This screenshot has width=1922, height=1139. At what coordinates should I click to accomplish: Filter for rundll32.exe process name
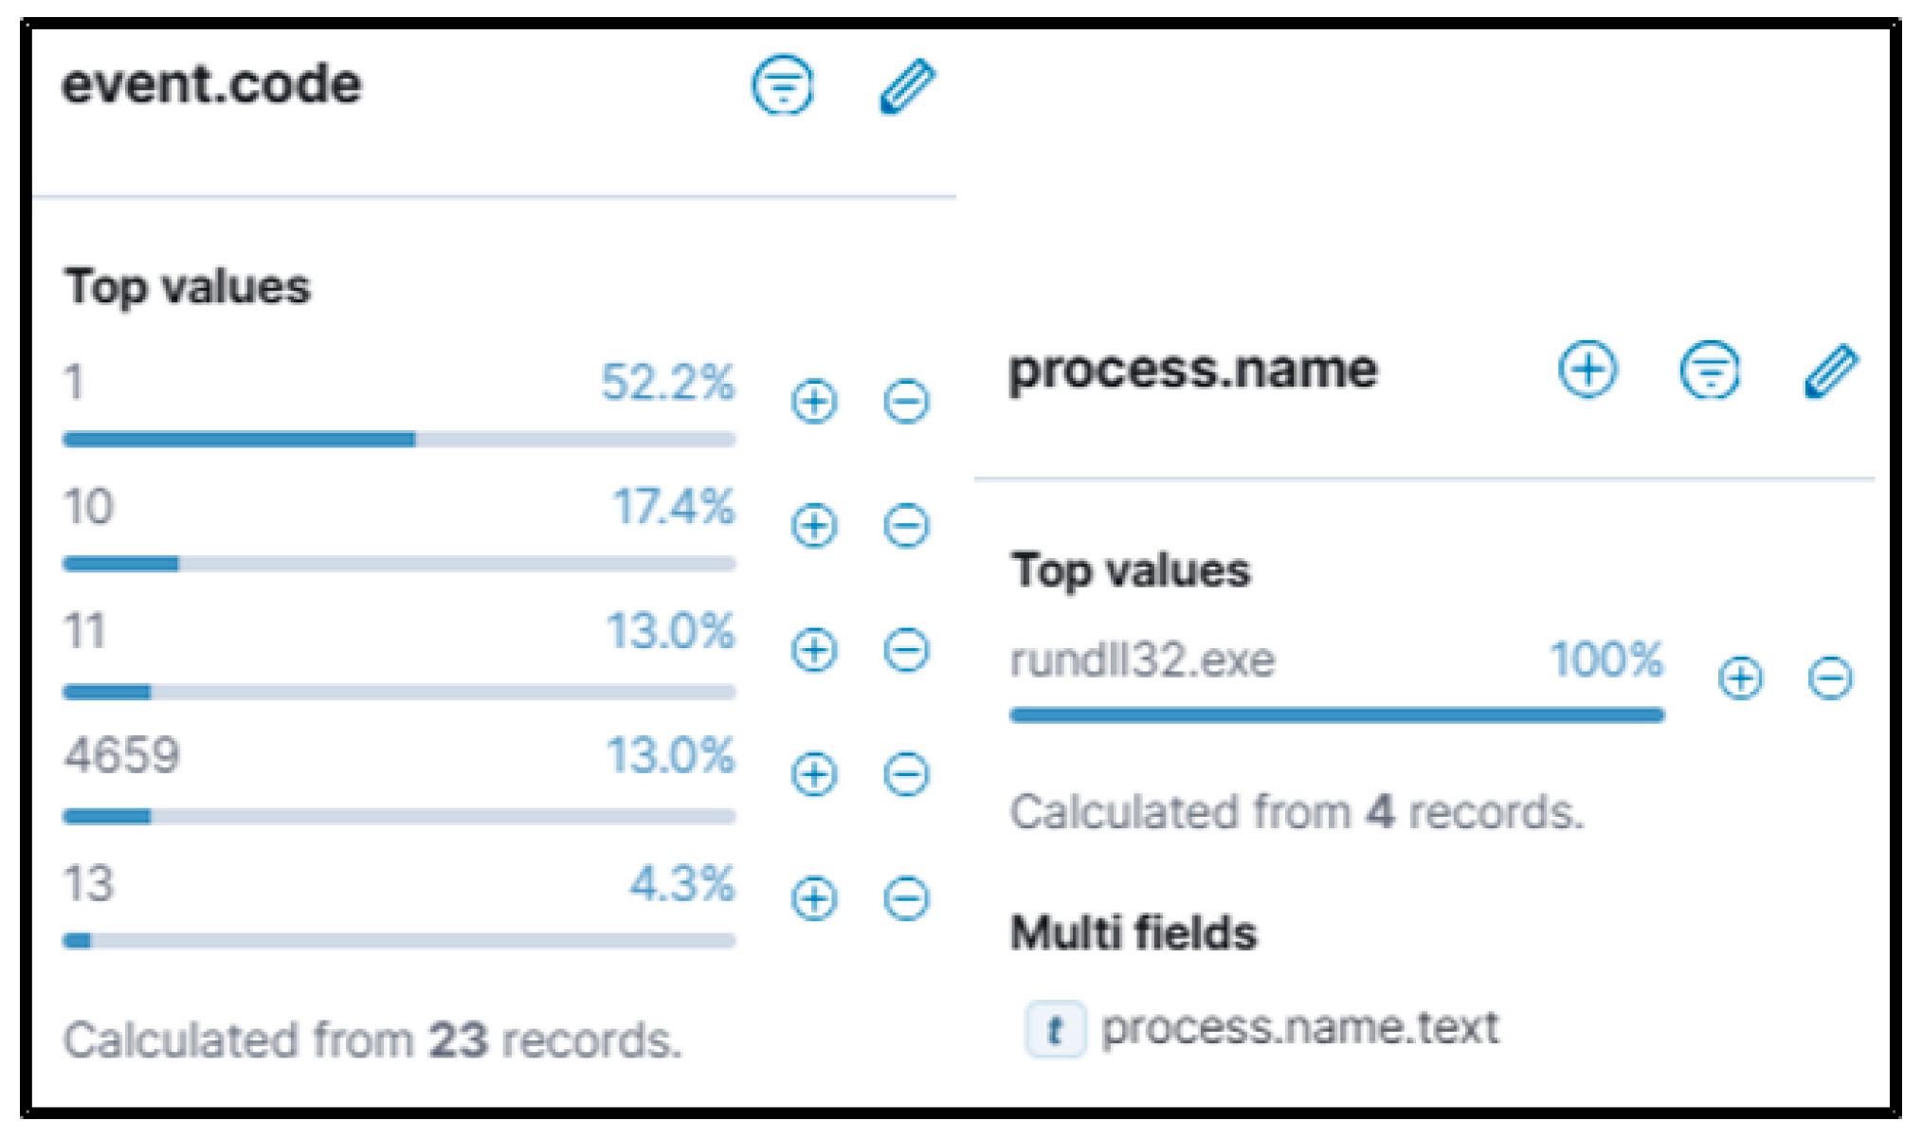[x=1740, y=678]
